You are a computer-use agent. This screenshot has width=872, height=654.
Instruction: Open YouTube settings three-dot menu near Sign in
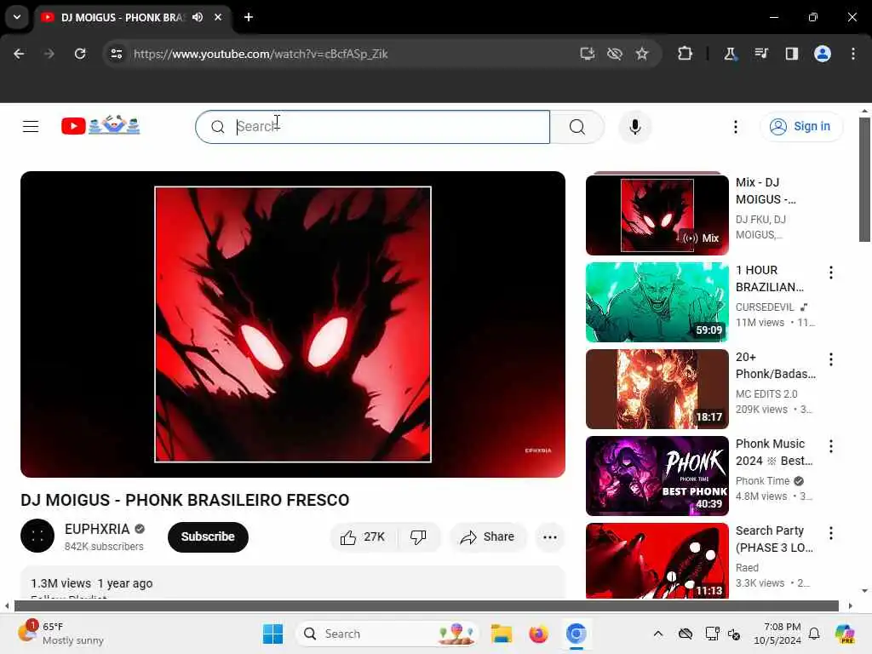tap(735, 127)
